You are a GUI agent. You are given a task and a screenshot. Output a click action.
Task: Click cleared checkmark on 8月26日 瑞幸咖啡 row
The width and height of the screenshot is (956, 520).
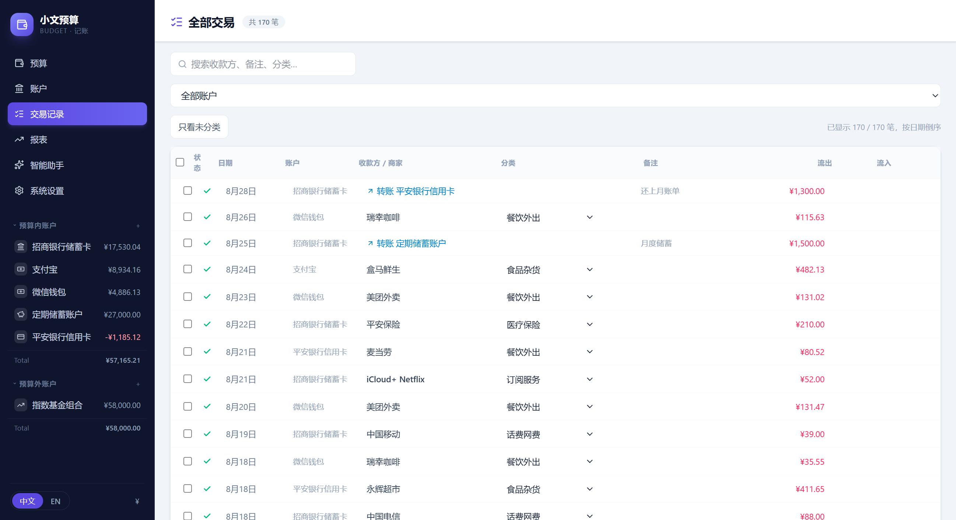[x=207, y=217]
